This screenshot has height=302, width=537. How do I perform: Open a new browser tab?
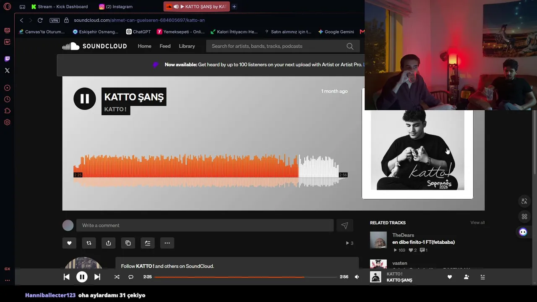[x=234, y=7]
